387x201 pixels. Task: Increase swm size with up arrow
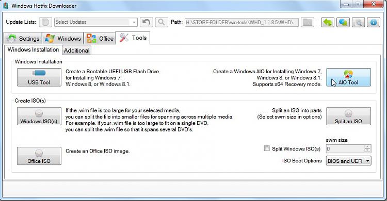pos(367,147)
